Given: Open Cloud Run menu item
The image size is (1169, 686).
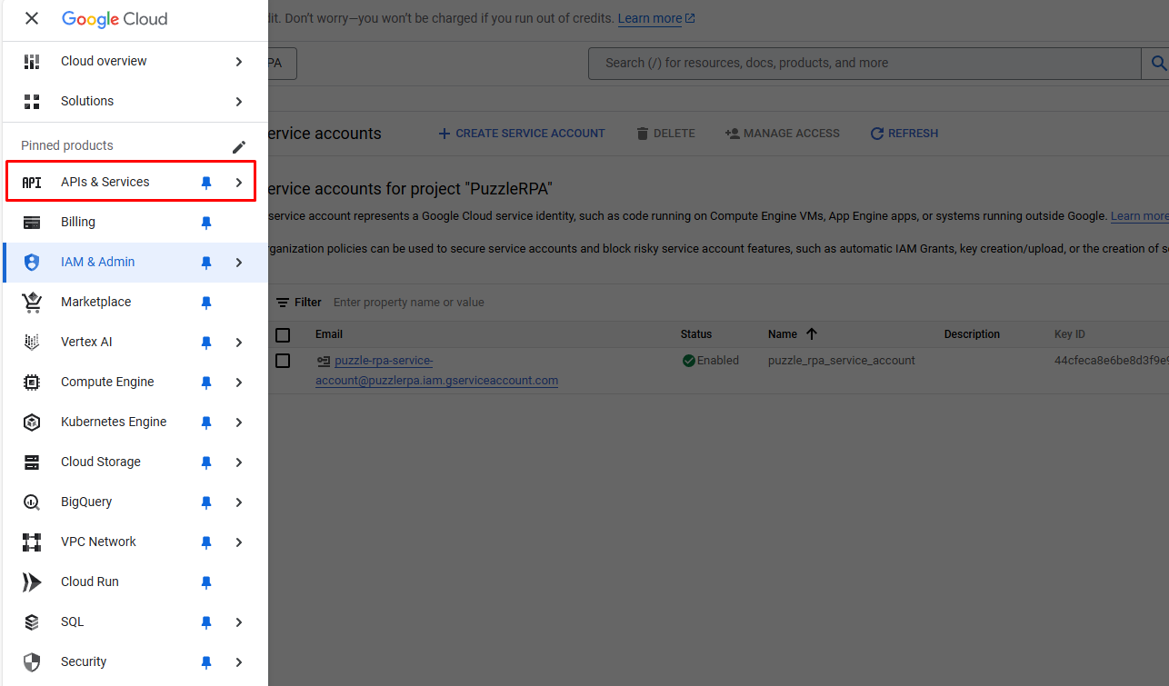Looking at the screenshot, I should (x=135, y=582).
